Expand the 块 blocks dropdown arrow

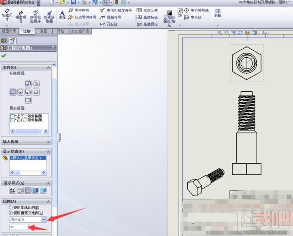(x=180, y=25)
